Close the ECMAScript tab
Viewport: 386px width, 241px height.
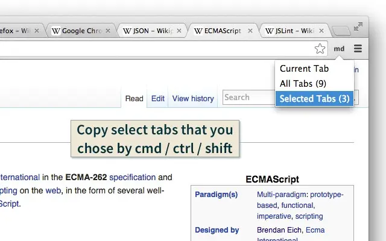251,30
